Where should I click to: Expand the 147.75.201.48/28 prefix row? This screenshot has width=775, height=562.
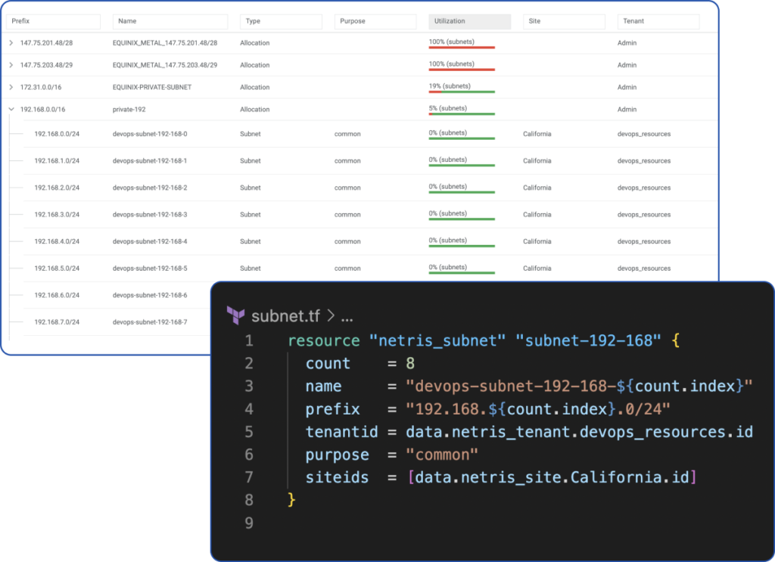pyautogui.click(x=11, y=43)
